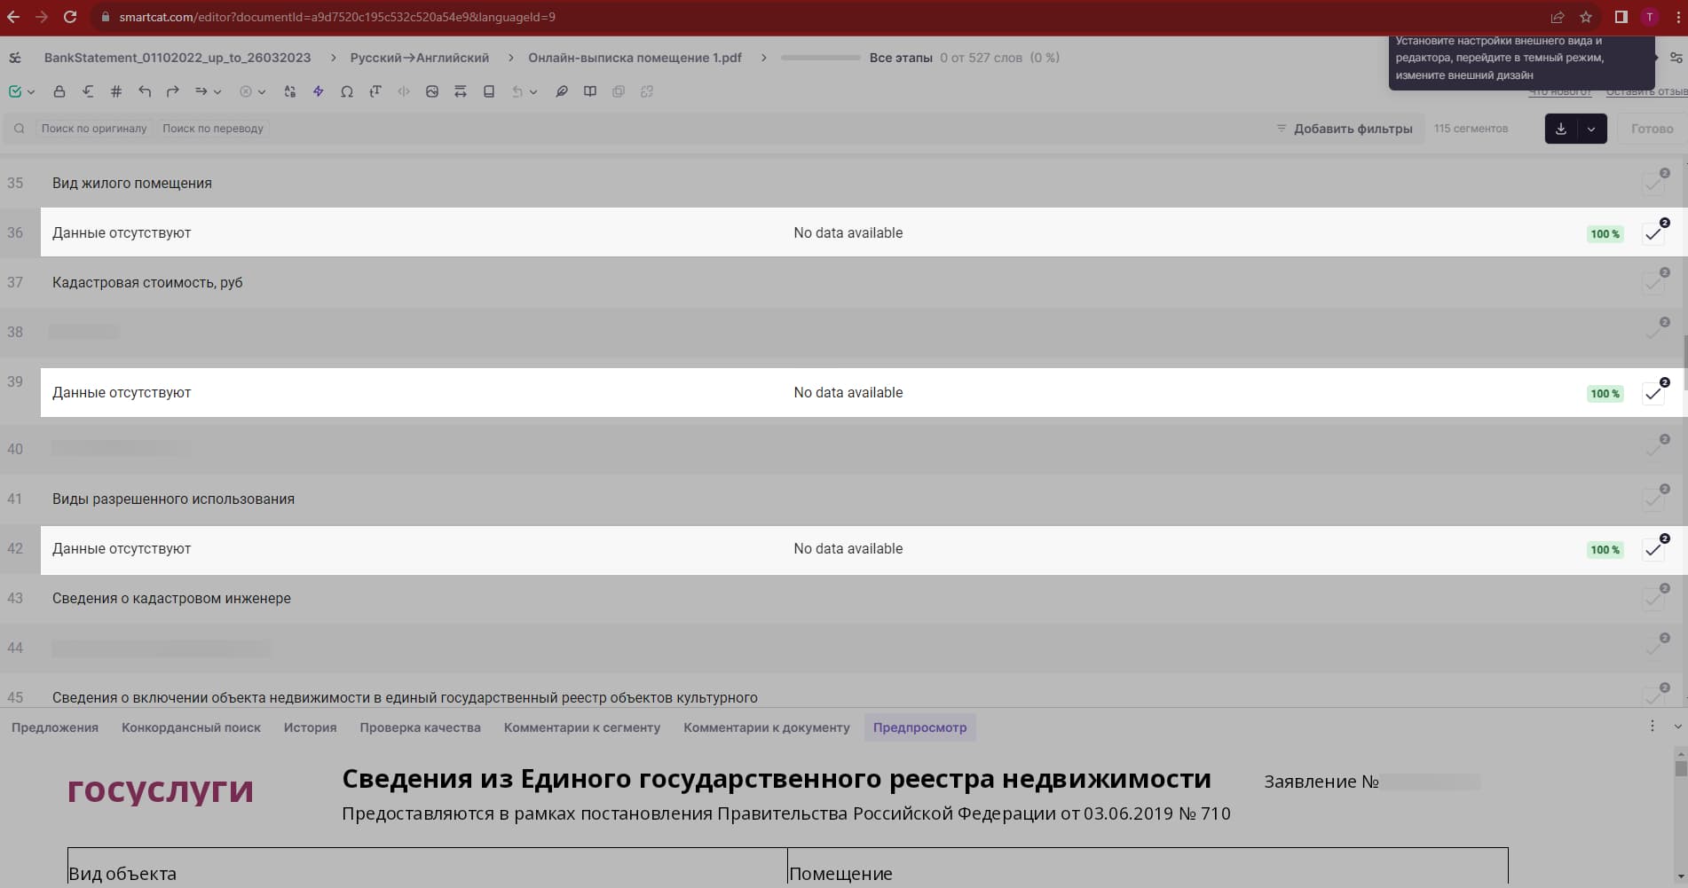Open the dropdown next to confirm segment icon
The image size is (1688, 888).
point(31,91)
